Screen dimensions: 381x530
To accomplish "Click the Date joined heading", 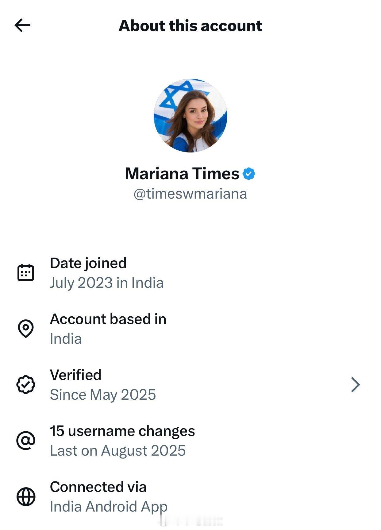I will click(x=88, y=263).
